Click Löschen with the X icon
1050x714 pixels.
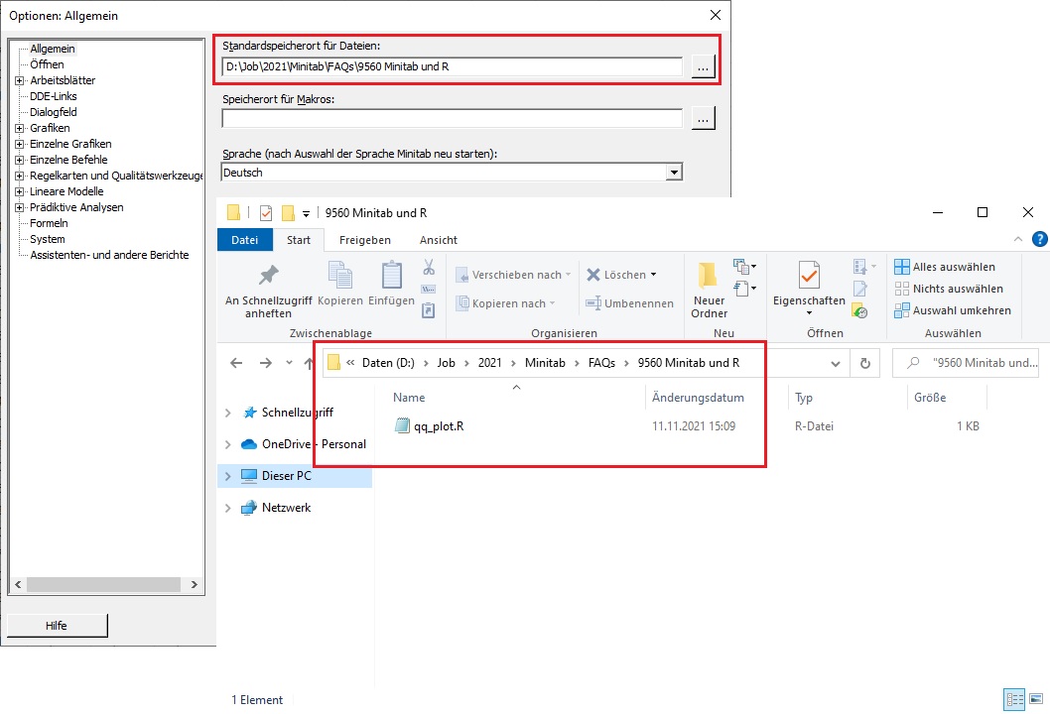pos(621,275)
